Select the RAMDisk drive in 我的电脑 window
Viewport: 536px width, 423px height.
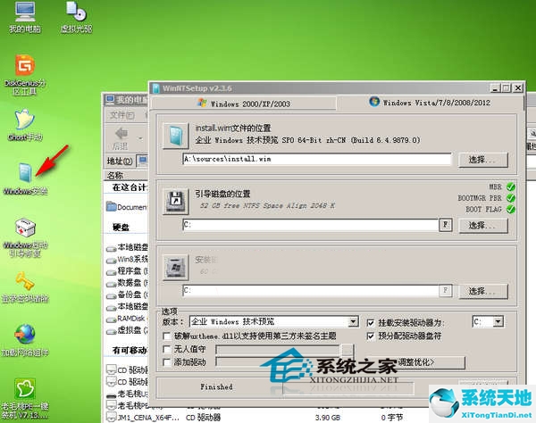(x=127, y=319)
